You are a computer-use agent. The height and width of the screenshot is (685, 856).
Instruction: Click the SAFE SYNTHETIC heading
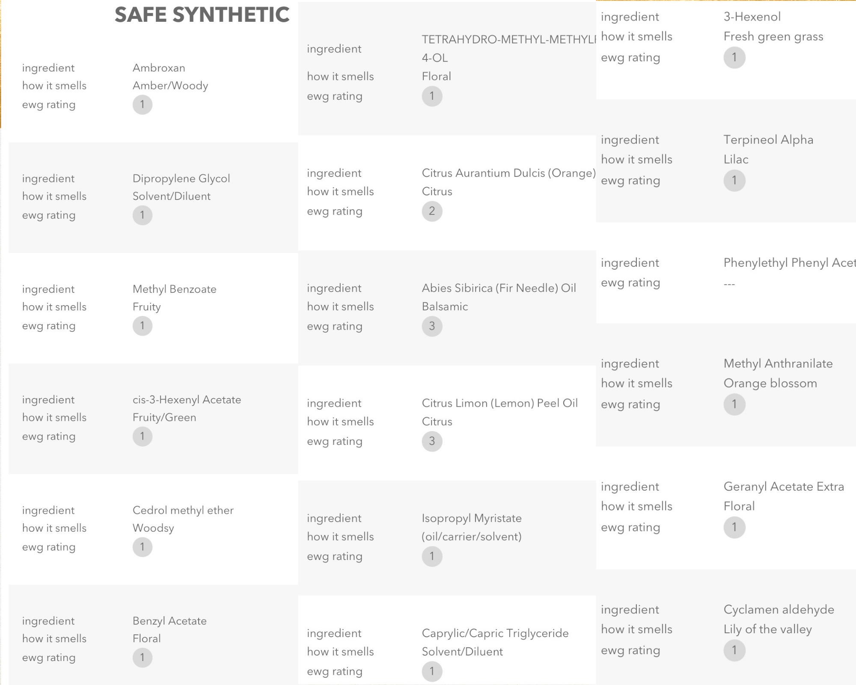[202, 15]
